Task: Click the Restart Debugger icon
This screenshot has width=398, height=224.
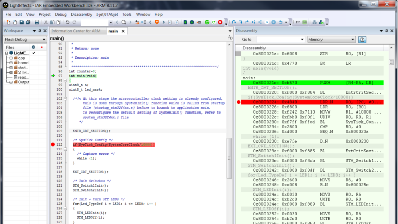Action: (214, 22)
